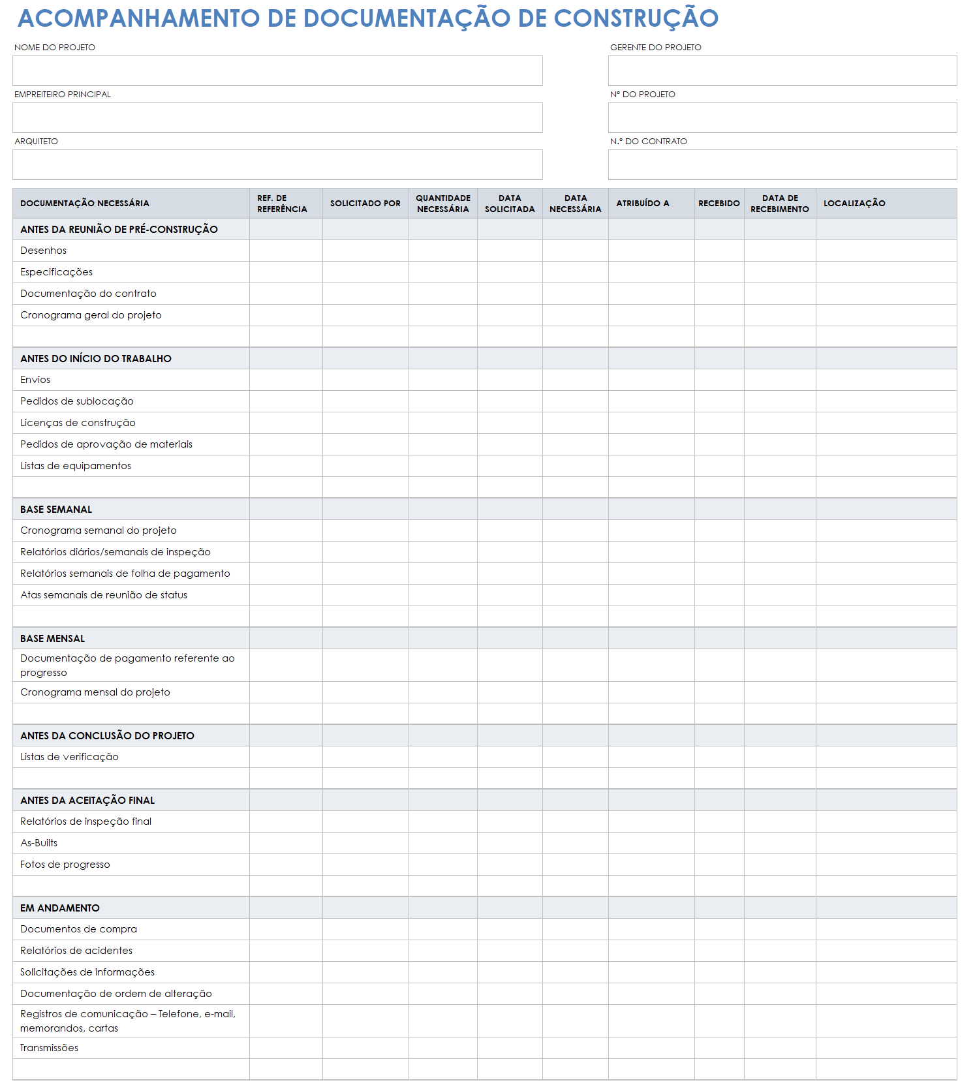Select the 'Cronograma semanal do projeto' row

[484, 530]
